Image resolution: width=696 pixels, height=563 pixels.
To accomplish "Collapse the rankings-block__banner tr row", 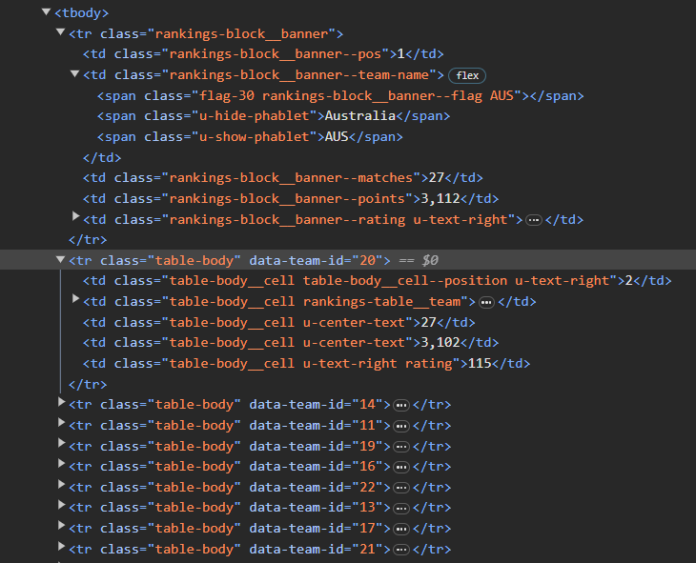I will [61, 32].
